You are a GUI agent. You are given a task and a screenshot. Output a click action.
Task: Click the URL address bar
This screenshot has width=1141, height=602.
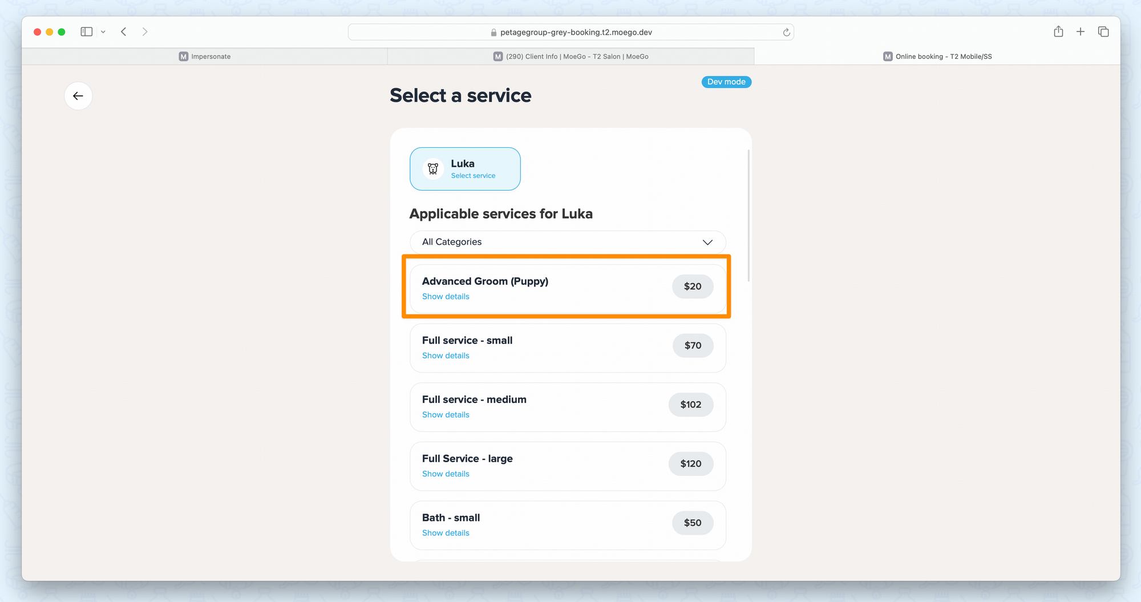point(570,33)
